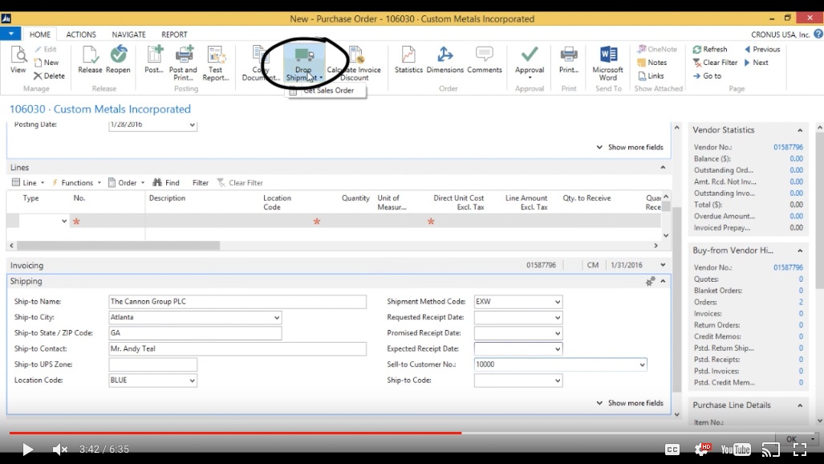
Task: Open the Balance ($) value link
Action: pos(796,159)
